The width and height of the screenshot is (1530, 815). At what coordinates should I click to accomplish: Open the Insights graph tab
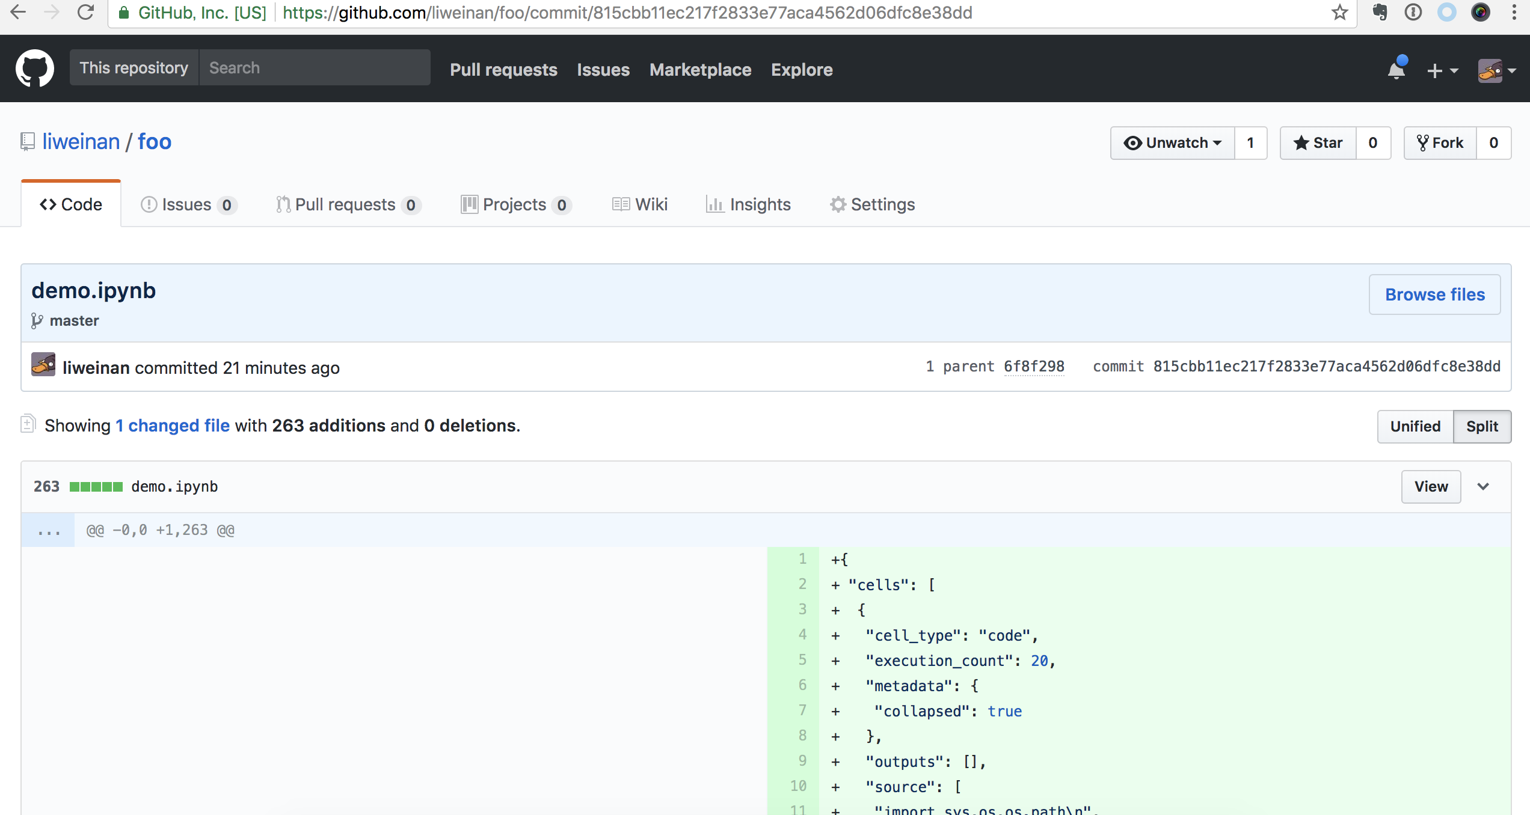(748, 204)
